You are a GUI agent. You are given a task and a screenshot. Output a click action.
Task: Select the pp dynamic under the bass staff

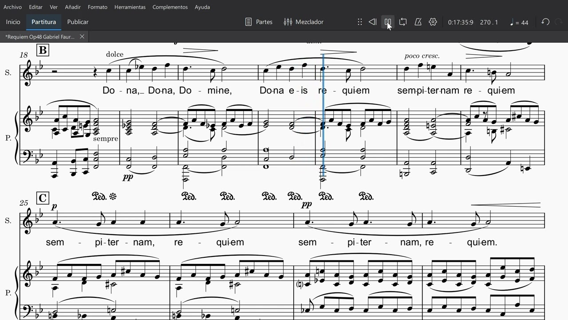pyautogui.click(x=128, y=177)
